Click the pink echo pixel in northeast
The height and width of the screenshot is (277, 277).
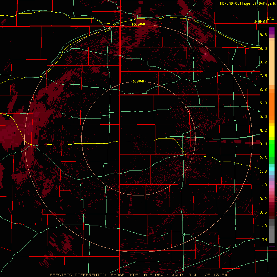[x=205, y=54]
